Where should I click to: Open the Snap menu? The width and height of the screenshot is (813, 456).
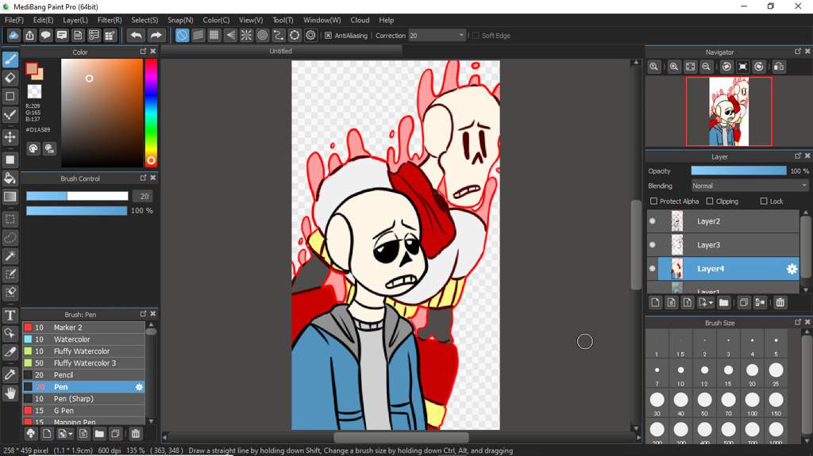click(180, 20)
